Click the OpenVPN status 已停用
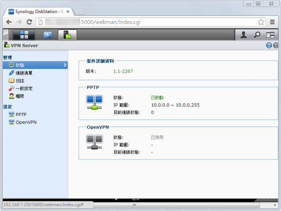The width and height of the screenshot is (281, 211). [157, 138]
